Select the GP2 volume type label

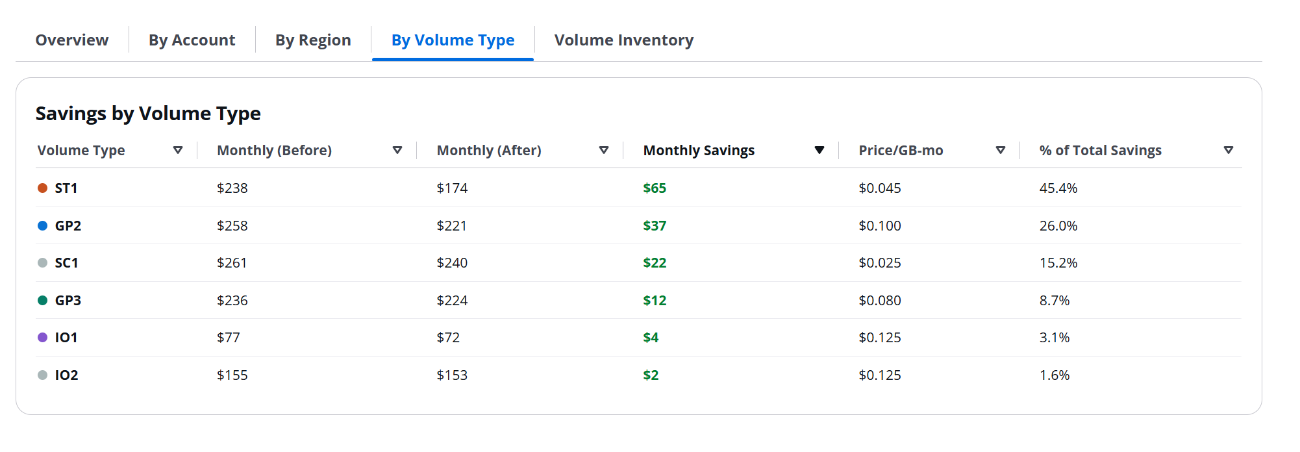click(68, 226)
